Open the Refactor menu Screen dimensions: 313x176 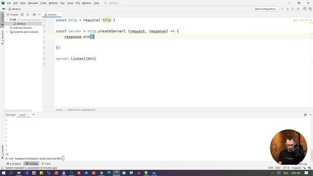click(53, 3)
